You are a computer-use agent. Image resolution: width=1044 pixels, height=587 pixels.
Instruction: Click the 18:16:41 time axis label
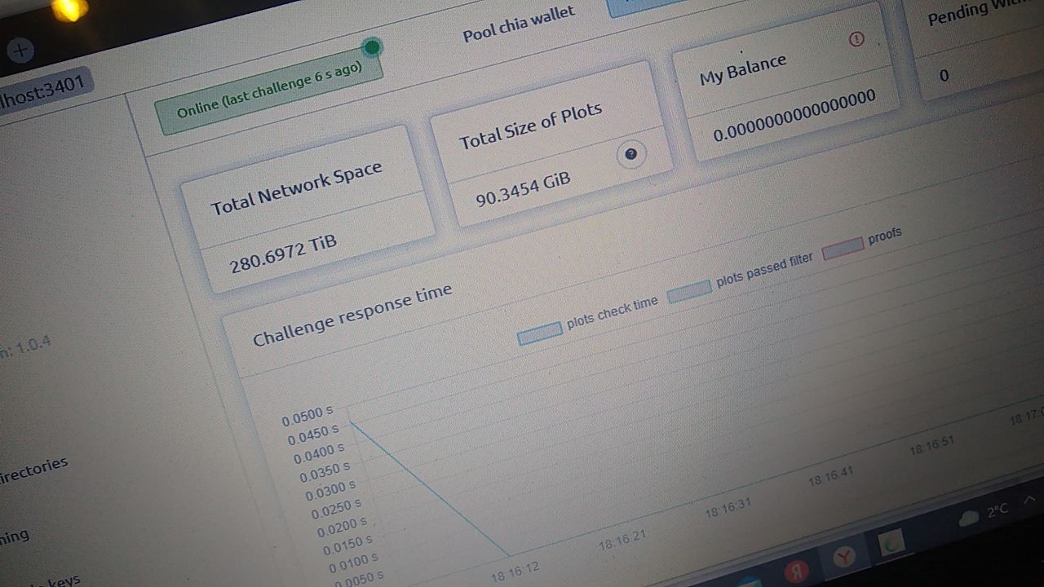831,476
